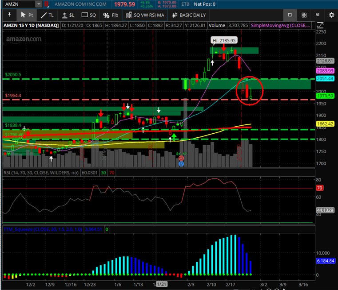Select the % Fib retracement tool
The height and width of the screenshot is (290, 338).
point(111,15)
